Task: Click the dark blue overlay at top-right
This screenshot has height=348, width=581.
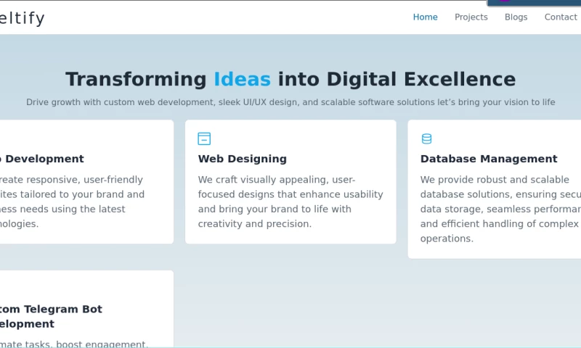Action: pyautogui.click(x=534, y=3)
